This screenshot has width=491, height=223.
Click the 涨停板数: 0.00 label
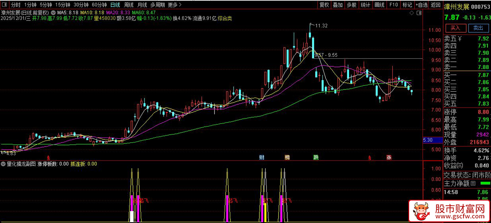tap(53, 164)
